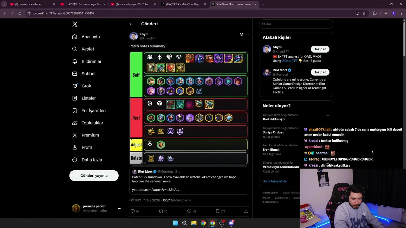Open taskbar search

184,223
